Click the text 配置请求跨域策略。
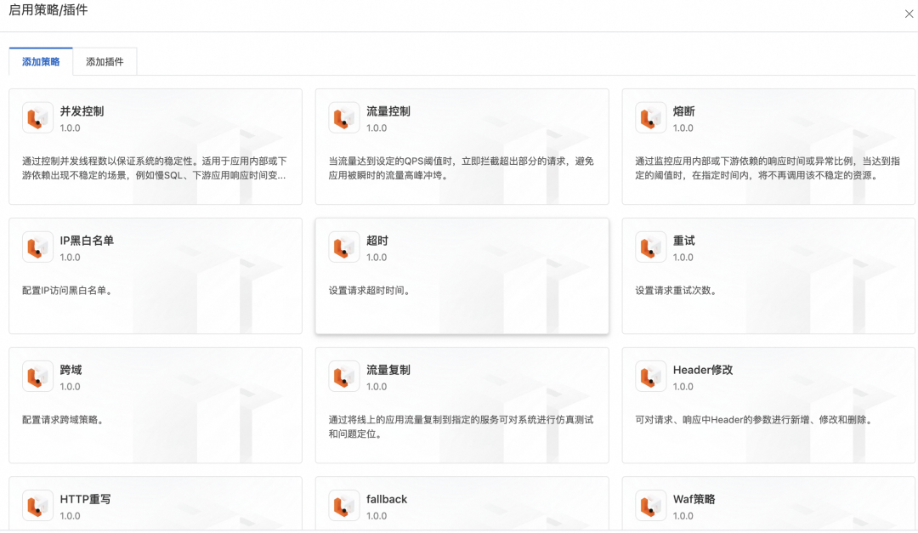Viewport: 918px width, 533px height. click(63, 420)
